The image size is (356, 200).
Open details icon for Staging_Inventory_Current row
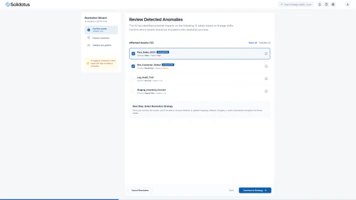(266, 91)
